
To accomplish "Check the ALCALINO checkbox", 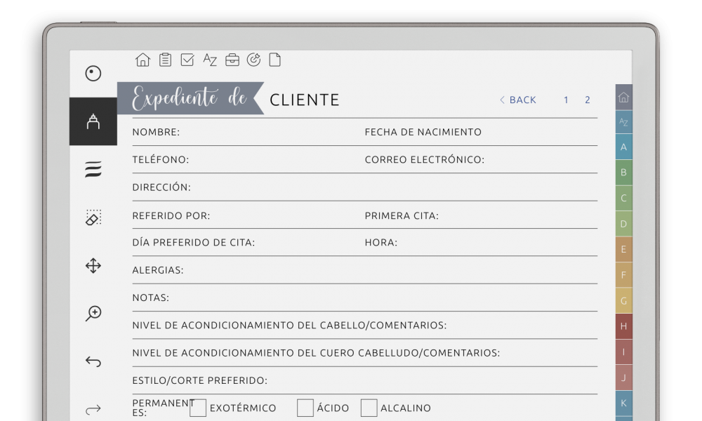I will pos(369,408).
